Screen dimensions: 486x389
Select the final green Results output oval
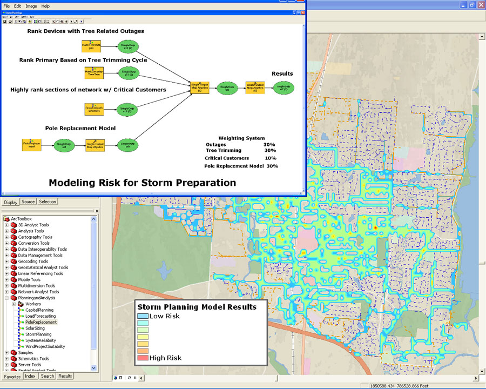point(283,88)
